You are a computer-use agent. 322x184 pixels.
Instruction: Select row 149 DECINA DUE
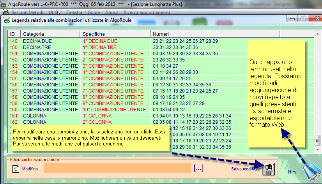click(x=161, y=41)
